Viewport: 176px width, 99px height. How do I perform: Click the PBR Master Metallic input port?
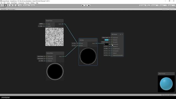[x=112, y=46]
